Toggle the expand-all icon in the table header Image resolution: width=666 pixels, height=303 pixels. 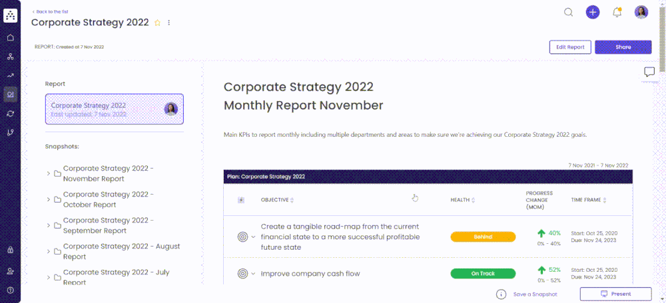click(x=241, y=200)
